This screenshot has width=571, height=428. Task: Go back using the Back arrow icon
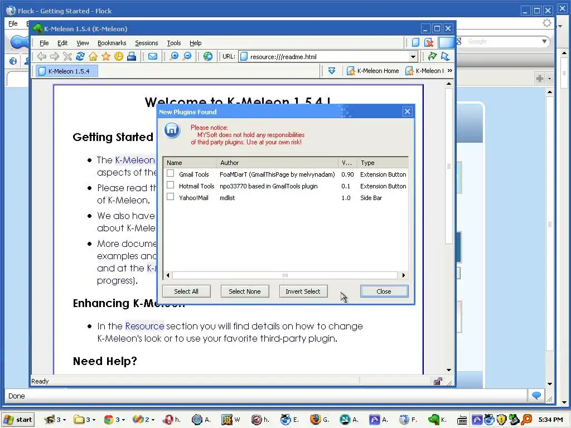[42, 56]
